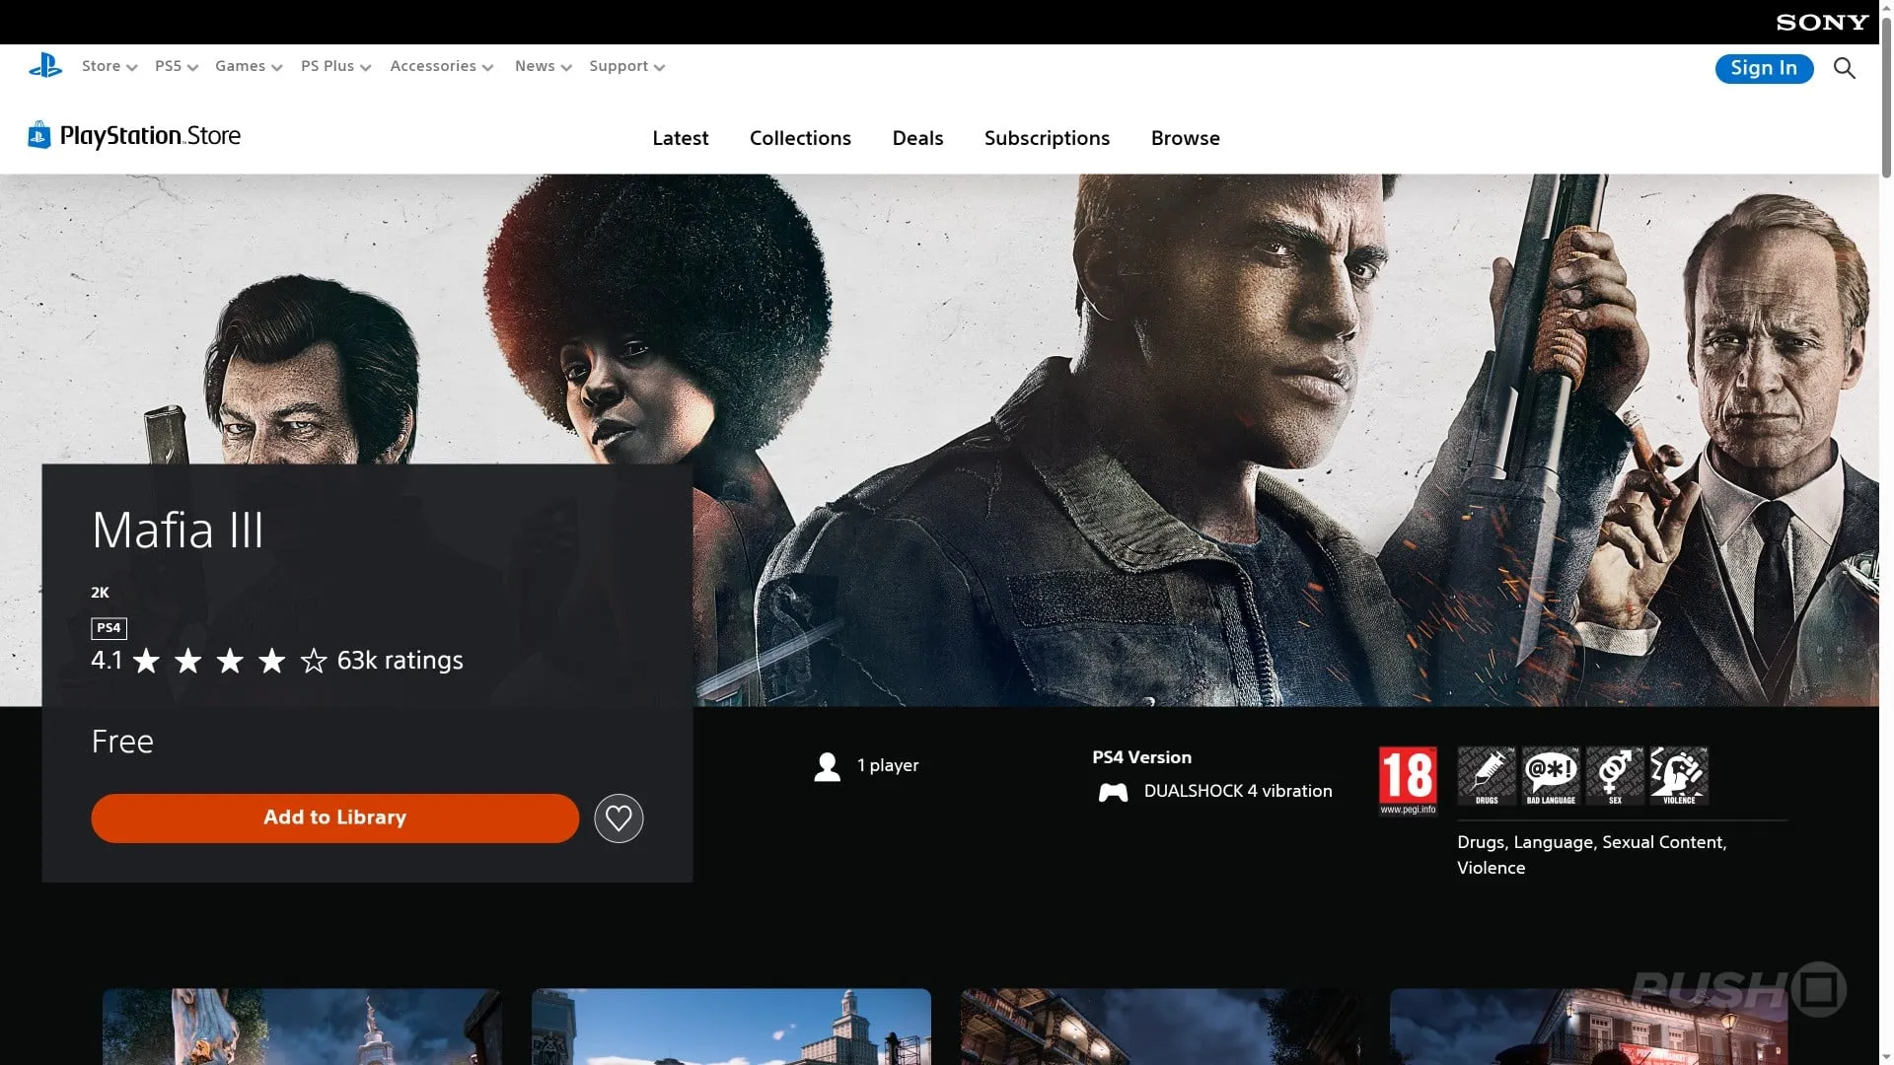Open the Subscriptions store tab
Screen dimensions: 1894x1065
click(x=1047, y=138)
